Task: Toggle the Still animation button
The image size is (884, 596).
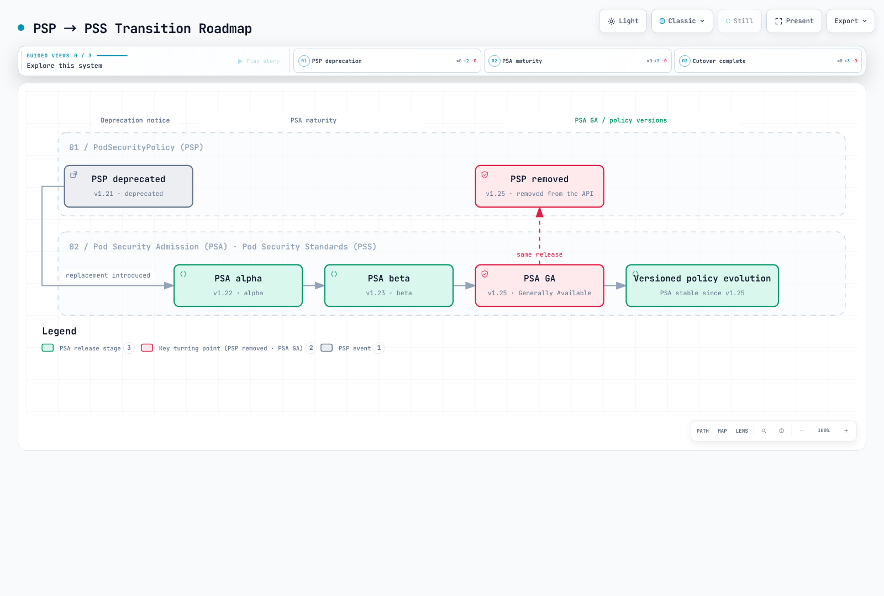Action: point(740,21)
